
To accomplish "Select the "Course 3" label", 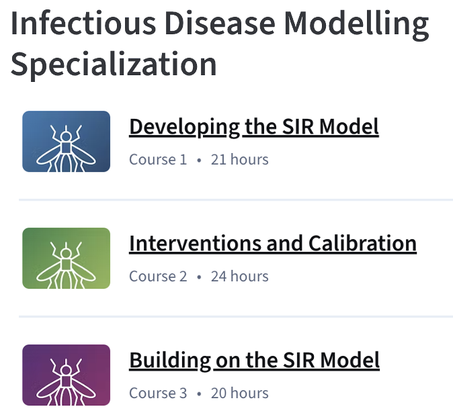I will 158,393.
